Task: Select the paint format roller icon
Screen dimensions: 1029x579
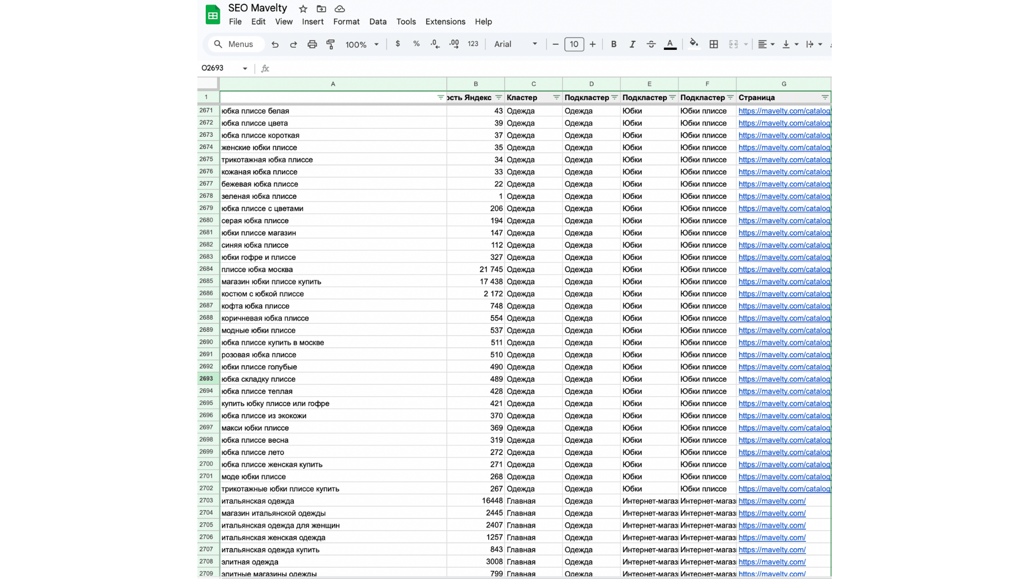Action: (x=331, y=44)
